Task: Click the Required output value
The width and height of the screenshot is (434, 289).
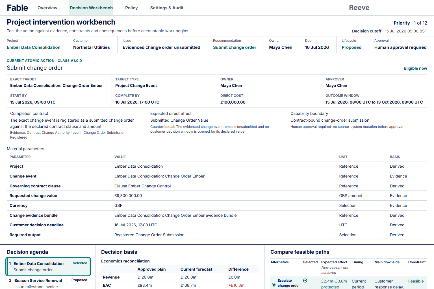Action: tap(149, 235)
